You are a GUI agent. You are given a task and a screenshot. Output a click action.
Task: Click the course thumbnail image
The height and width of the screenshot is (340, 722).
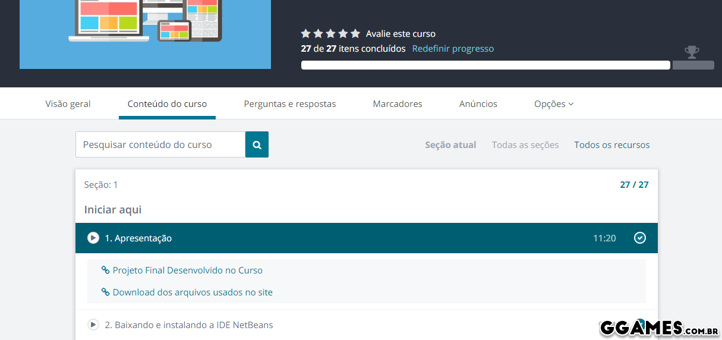(145, 33)
